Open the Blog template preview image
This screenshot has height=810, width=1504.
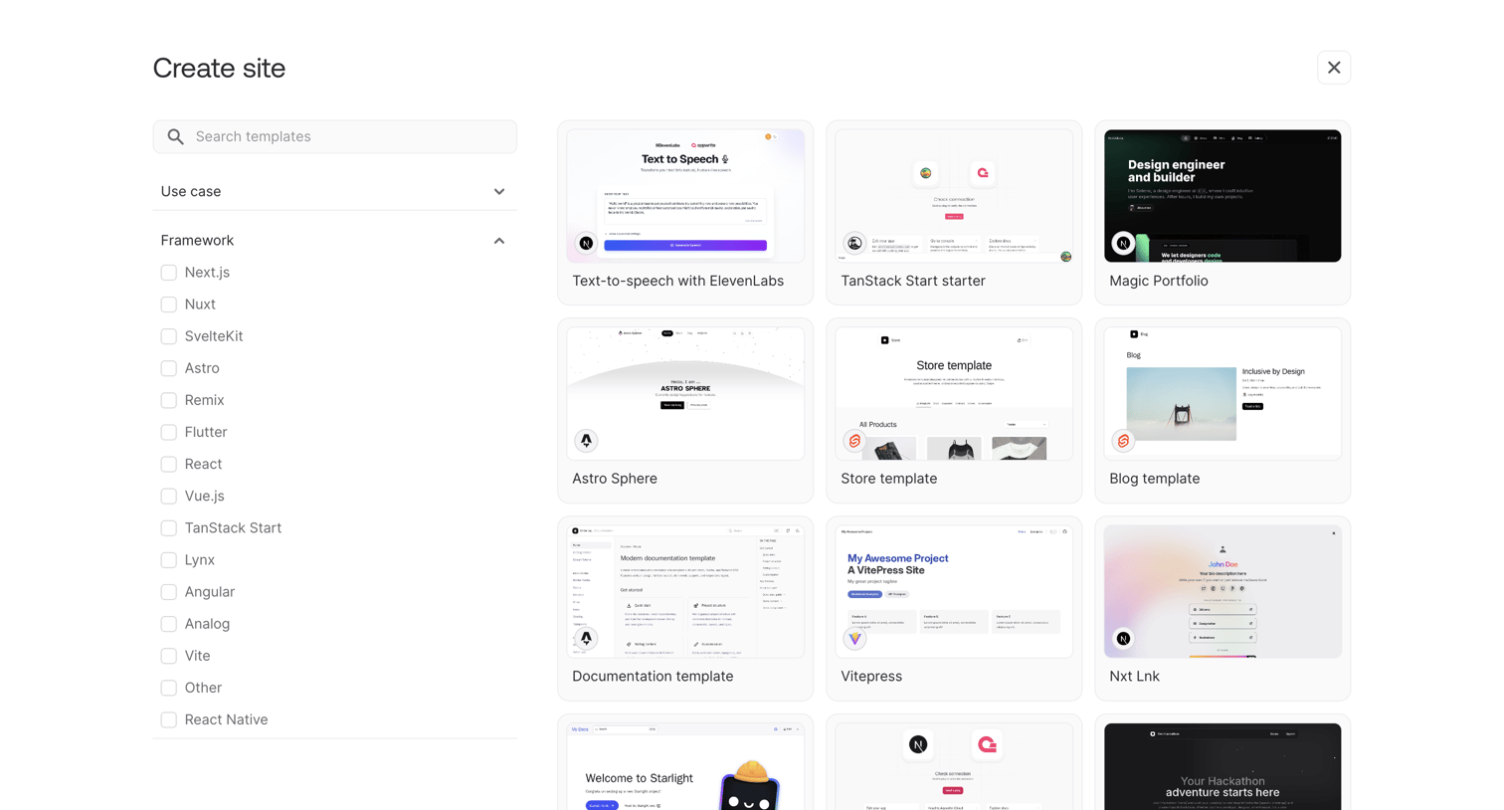pos(1222,393)
